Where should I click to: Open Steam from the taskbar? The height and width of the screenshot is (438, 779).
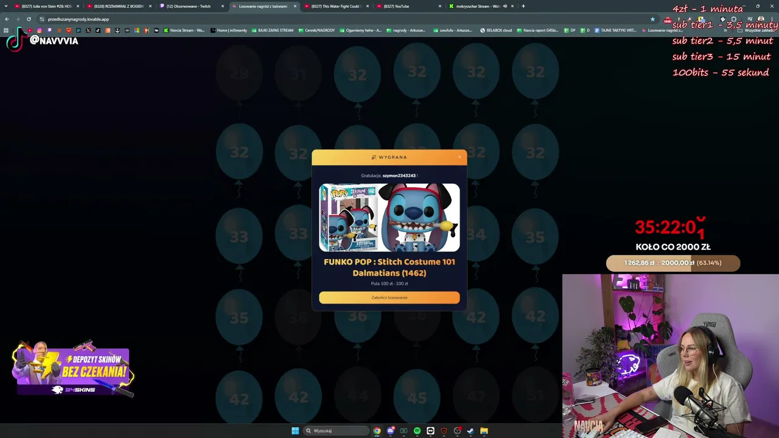point(470,431)
